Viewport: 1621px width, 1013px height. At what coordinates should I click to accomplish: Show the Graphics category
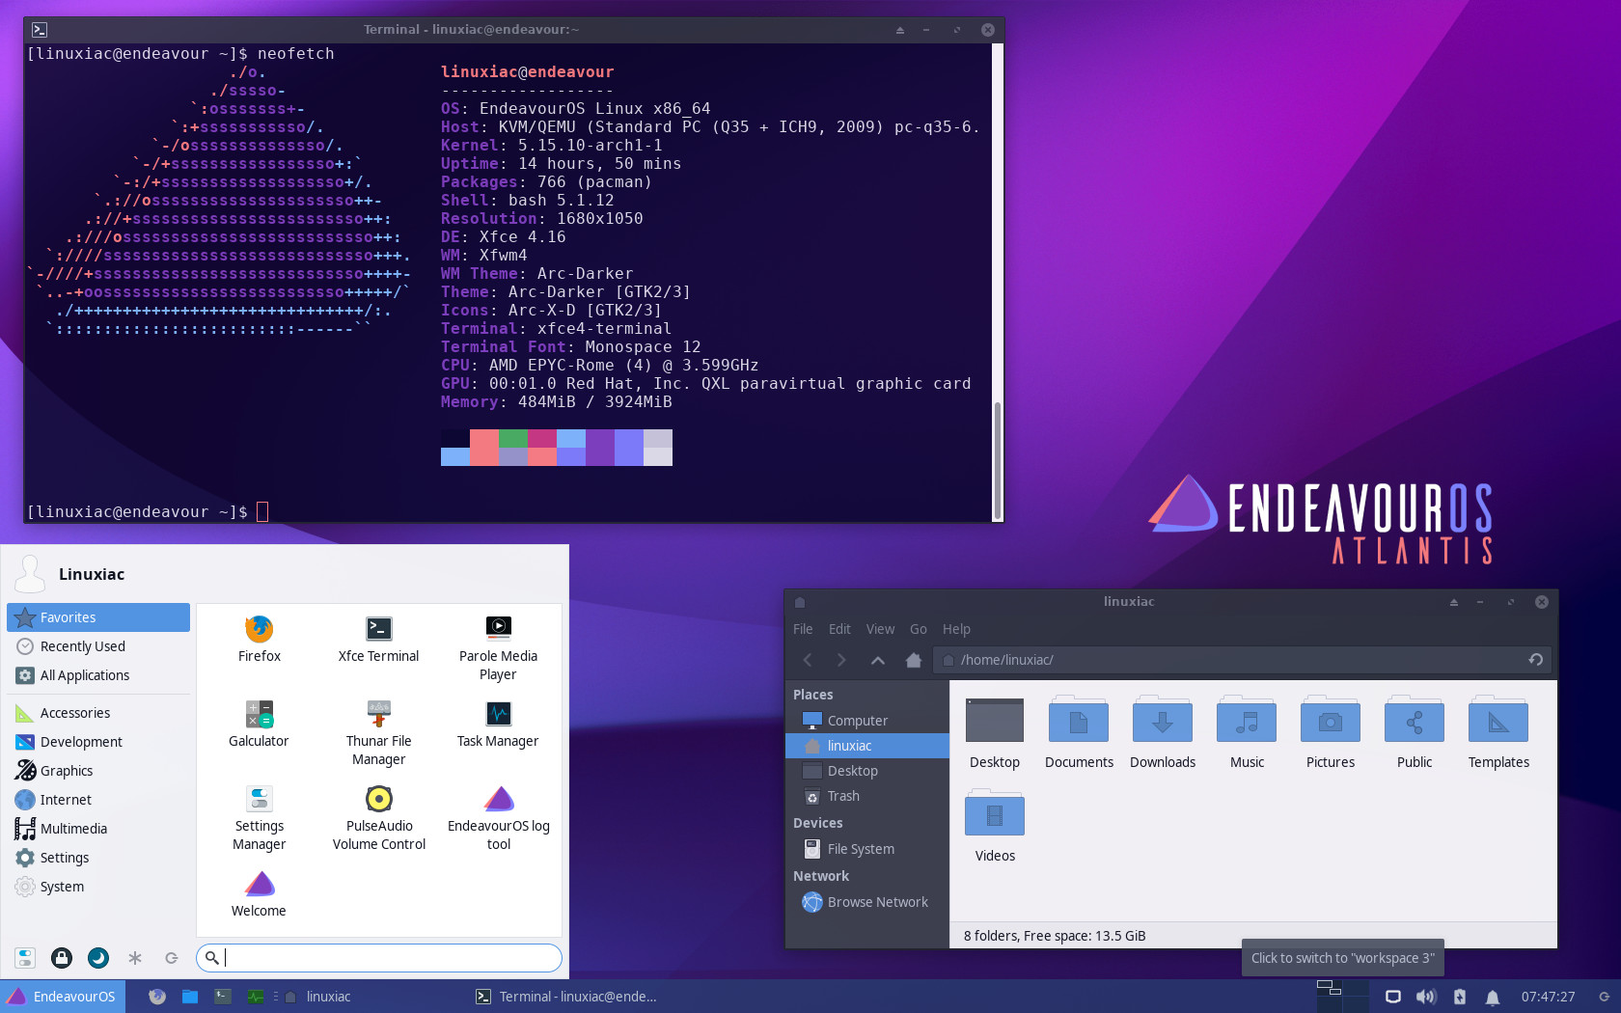pyautogui.click(x=98, y=771)
